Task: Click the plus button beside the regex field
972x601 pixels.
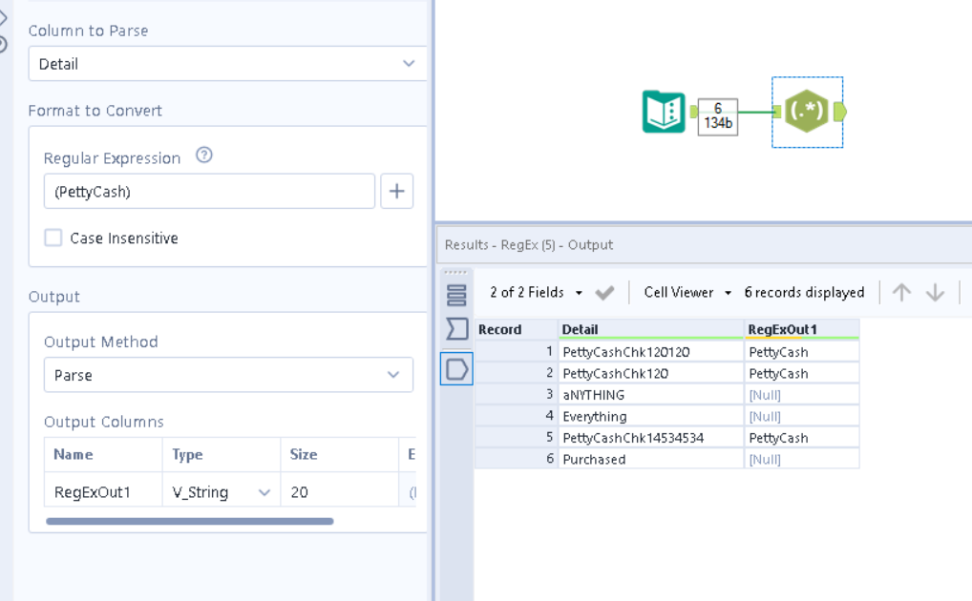Action: [396, 191]
